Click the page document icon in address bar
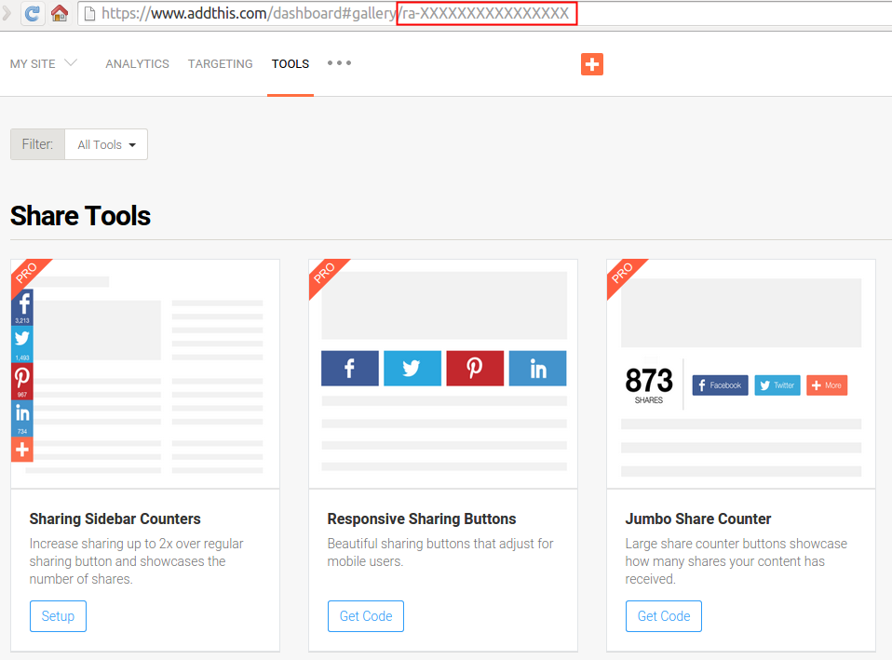 pos(89,13)
